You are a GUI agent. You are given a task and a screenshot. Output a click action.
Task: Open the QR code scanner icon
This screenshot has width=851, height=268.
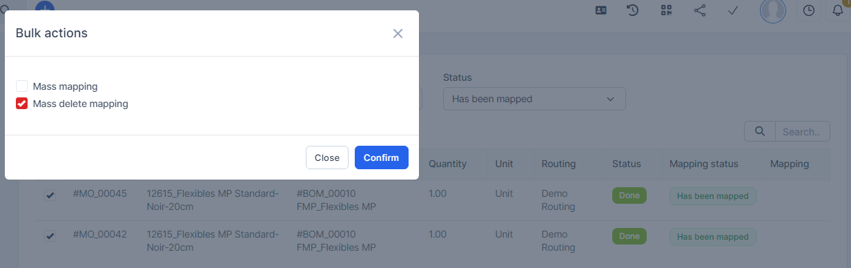pyautogui.click(x=666, y=10)
